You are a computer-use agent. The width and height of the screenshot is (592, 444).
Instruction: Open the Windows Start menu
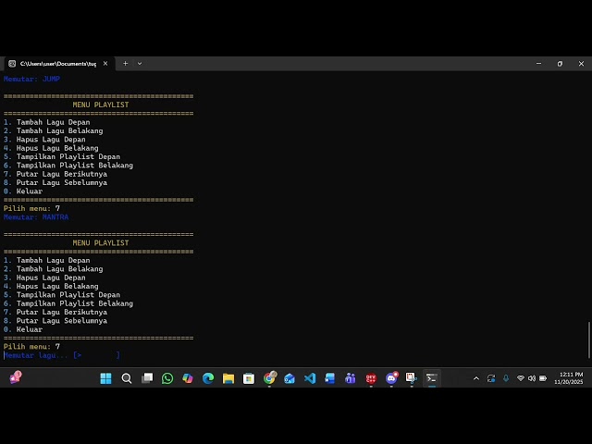[105, 378]
